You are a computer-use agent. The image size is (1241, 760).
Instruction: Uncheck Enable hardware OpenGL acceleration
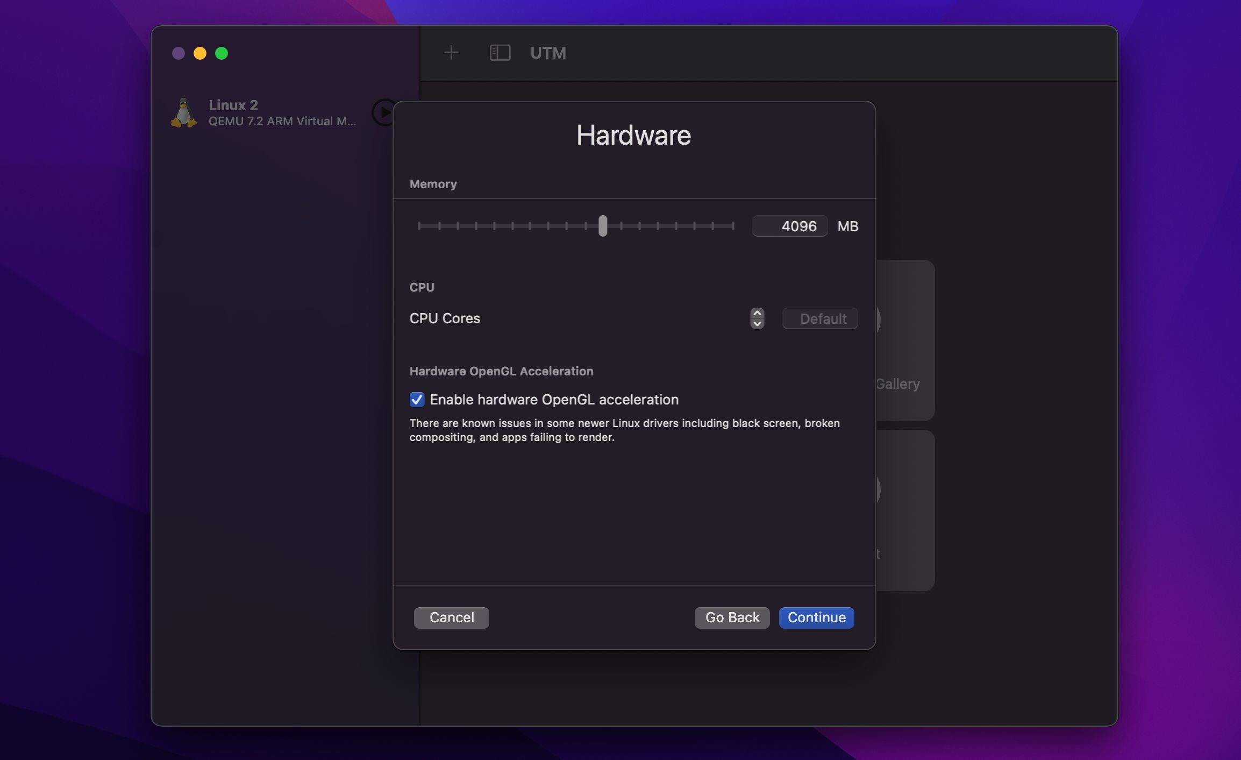[x=417, y=400]
